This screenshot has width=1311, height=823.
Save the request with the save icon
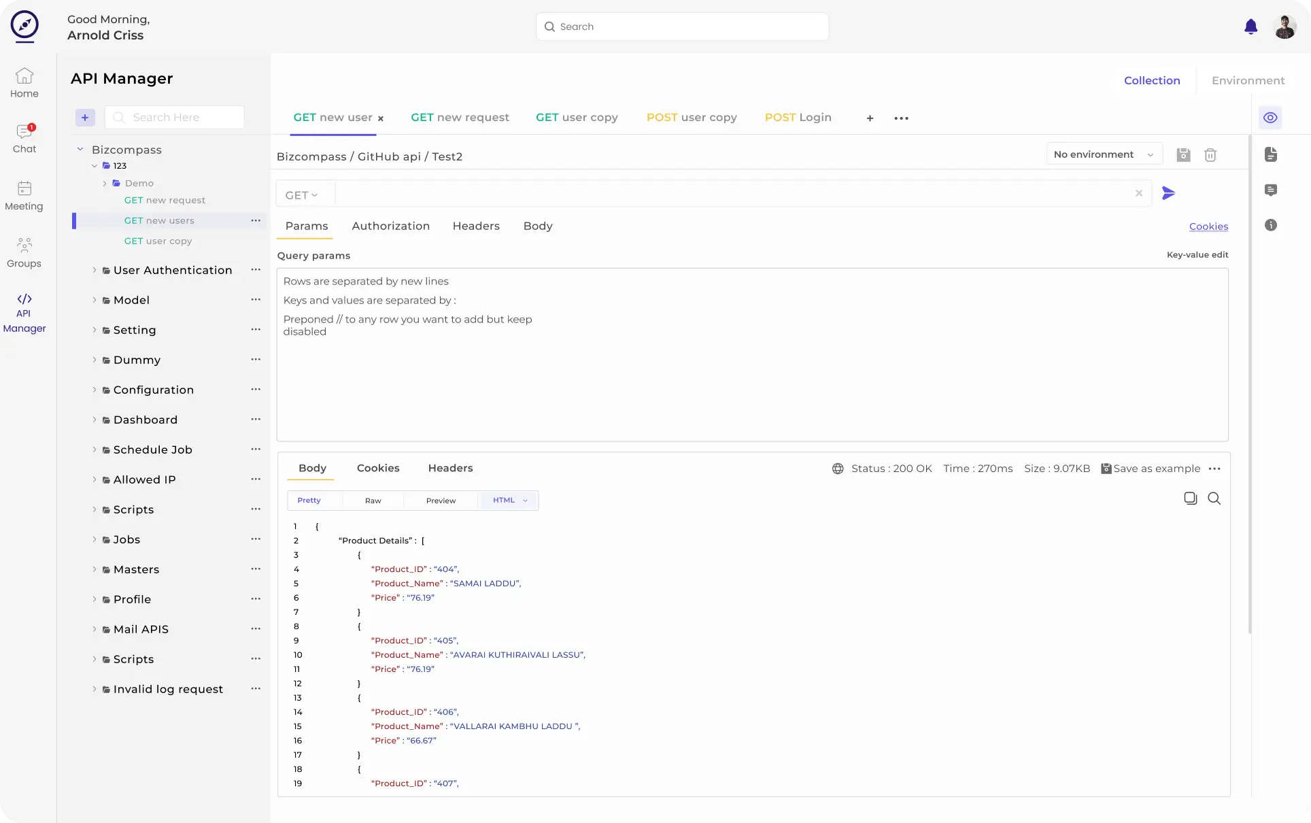[1183, 154]
